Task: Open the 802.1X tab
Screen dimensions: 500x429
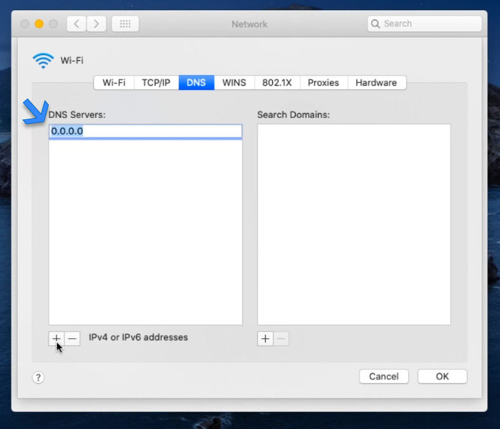Action: tap(277, 82)
